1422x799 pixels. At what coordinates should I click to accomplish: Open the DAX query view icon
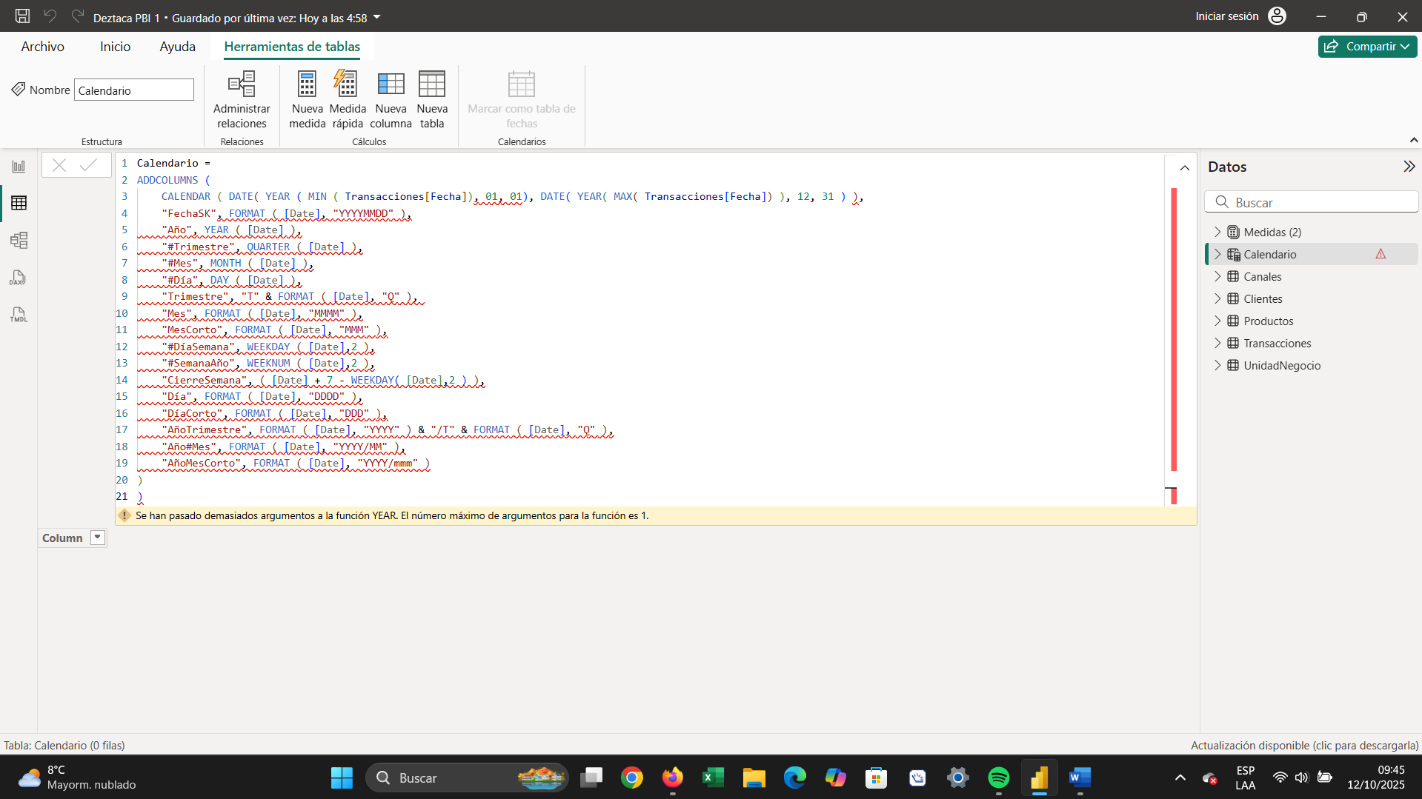coord(19,278)
